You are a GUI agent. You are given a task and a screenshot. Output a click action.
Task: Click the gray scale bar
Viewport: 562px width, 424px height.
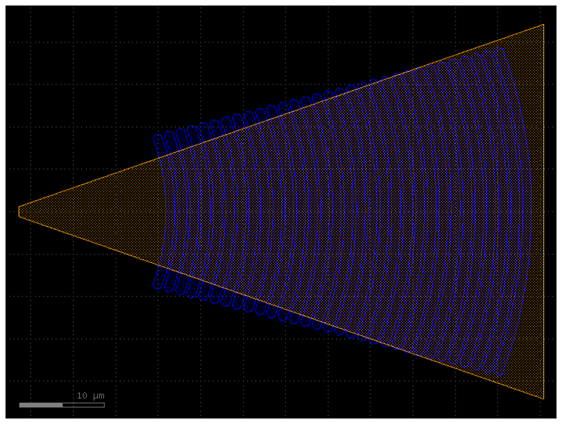(x=62, y=405)
